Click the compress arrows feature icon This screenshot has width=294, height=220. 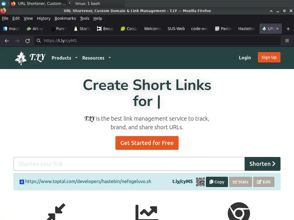point(56,212)
